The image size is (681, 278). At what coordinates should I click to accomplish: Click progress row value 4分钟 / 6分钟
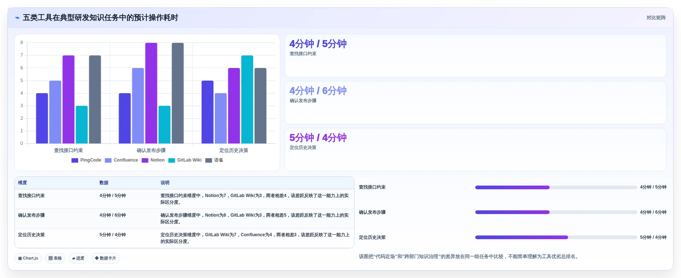coord(653,212)
